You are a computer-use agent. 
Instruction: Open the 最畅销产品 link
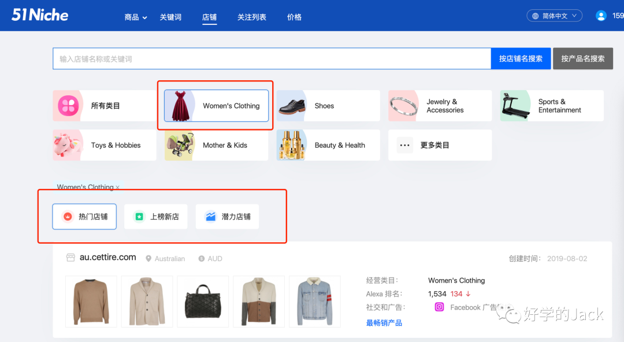384,323
